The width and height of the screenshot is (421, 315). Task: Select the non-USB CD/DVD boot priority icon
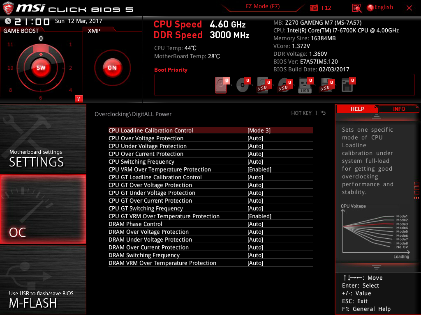(x=243, y=85)
